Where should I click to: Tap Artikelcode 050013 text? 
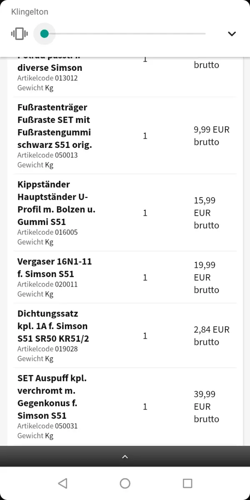pos(47,155)
